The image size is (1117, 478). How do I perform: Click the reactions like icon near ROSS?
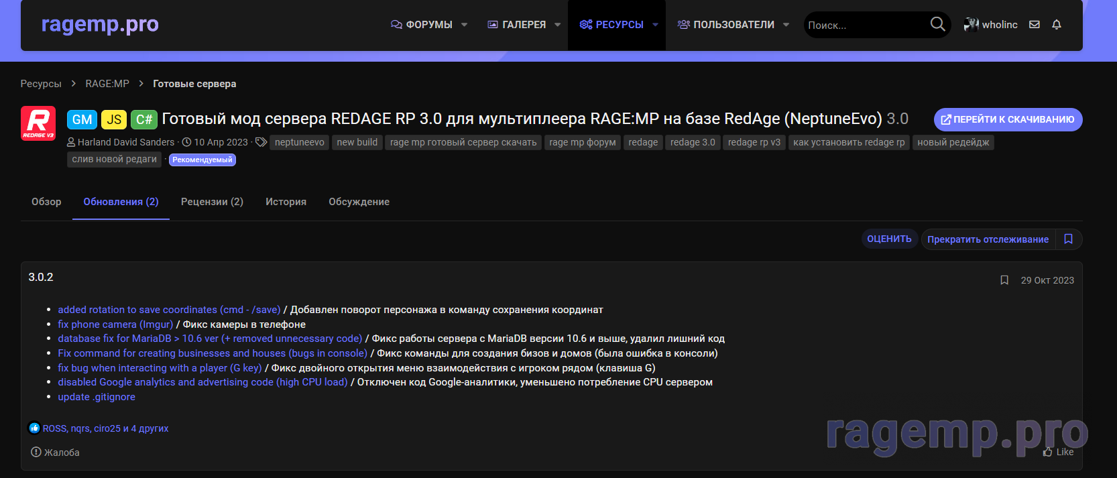point(34,428)
